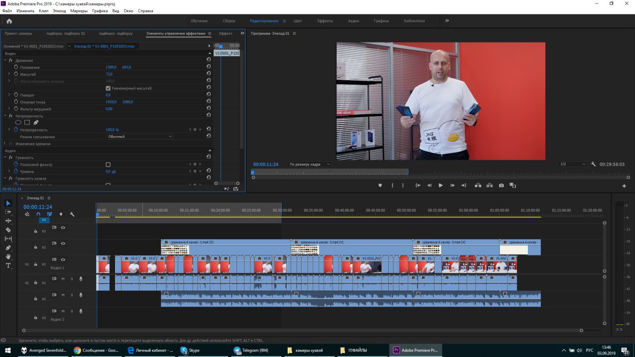Viewport: 635px width, 357px height.
Task: Solo audio track A2
Action: click(x=71, y=295)
